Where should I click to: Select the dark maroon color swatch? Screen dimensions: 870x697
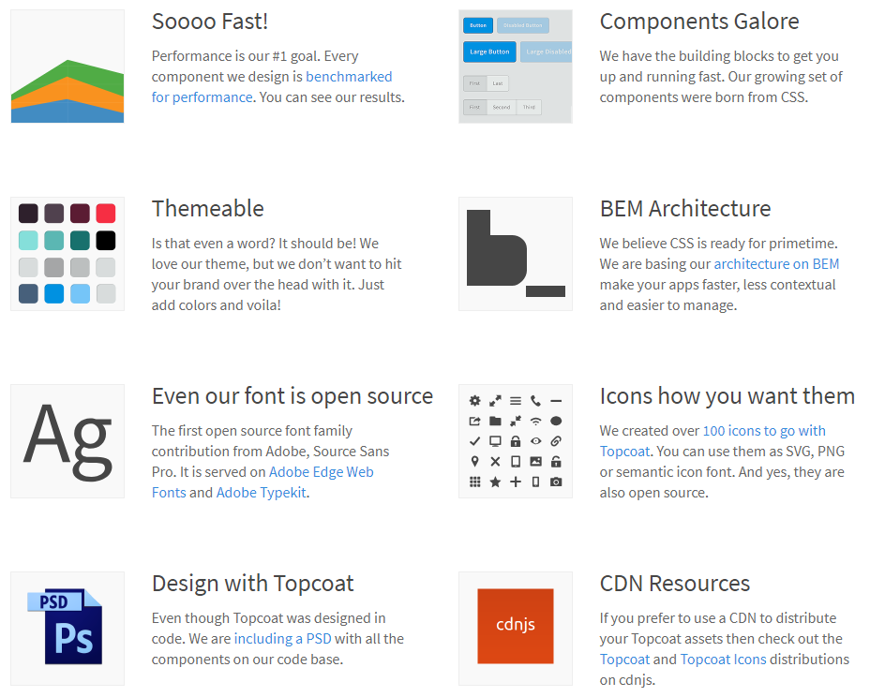pyautogui.click(x=80, y=213)
